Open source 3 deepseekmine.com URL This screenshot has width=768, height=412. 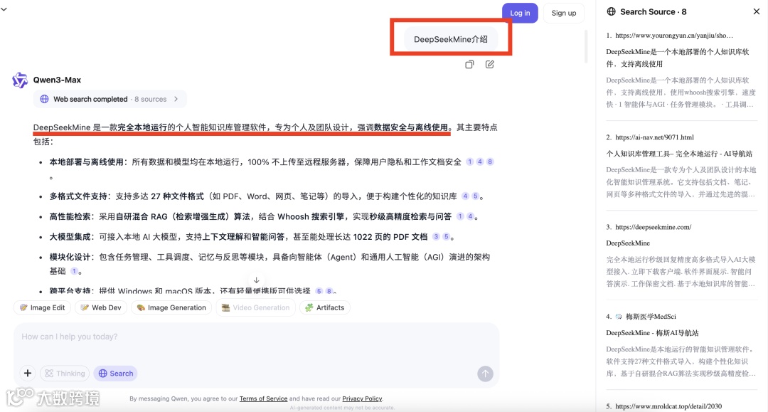653,227
